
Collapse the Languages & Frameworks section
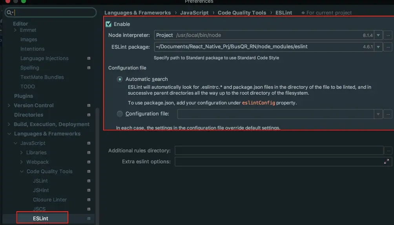(x=9, y=134)
